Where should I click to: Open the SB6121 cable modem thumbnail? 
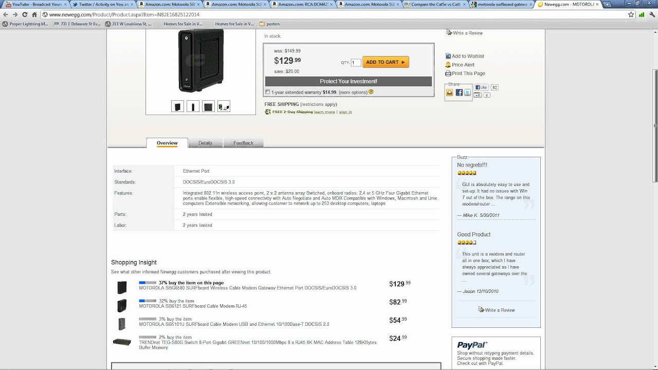pos(122,306)
